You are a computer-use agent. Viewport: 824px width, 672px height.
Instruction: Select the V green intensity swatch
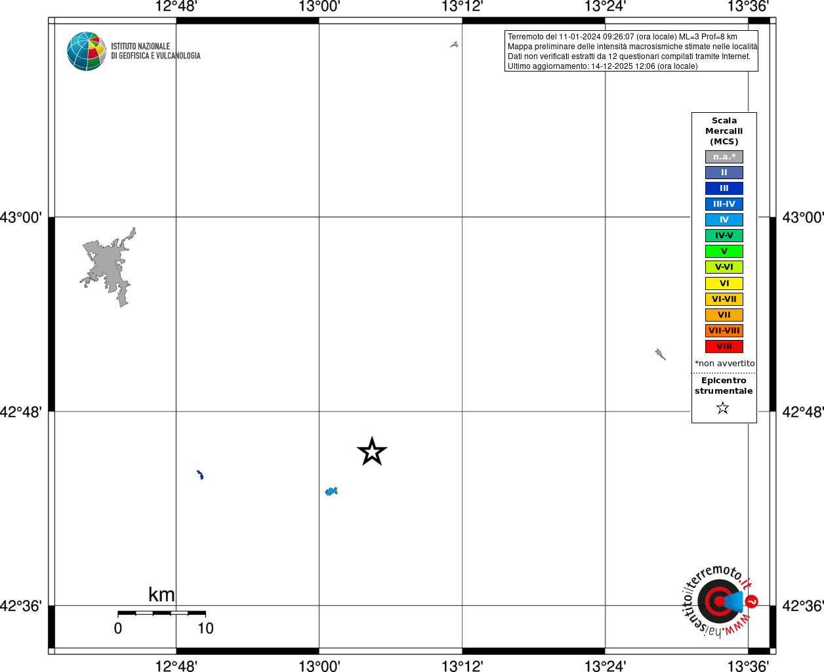pyautogui.click(x=724, y=251)
